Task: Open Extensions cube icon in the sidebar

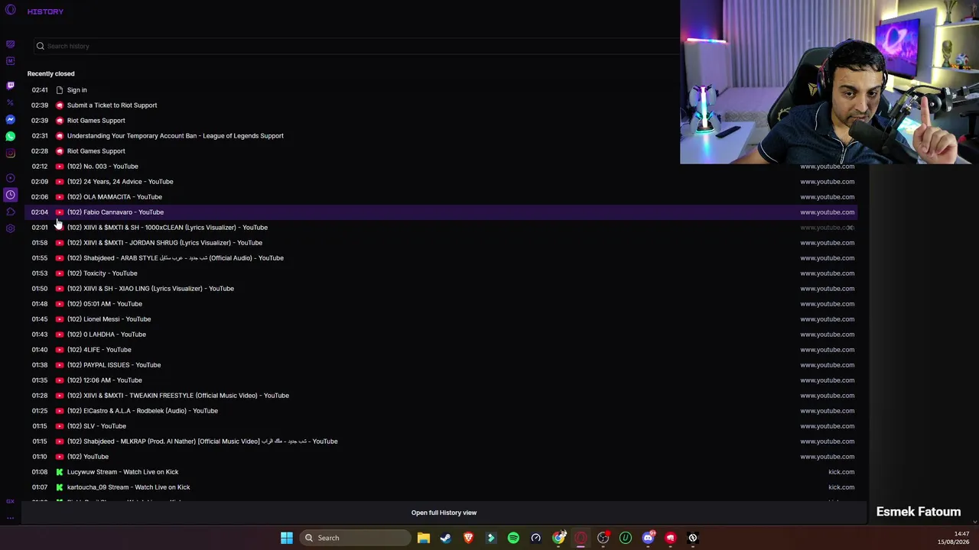Action: pyautogui.click(x=10, y=212)
